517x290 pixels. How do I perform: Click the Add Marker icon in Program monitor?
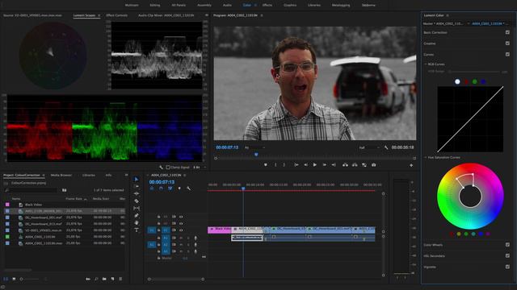(266, 164)
